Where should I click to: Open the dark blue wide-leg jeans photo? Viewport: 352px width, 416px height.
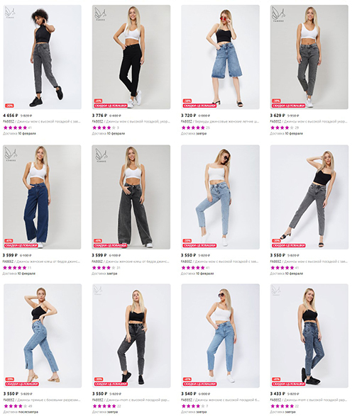coord(42,197)
